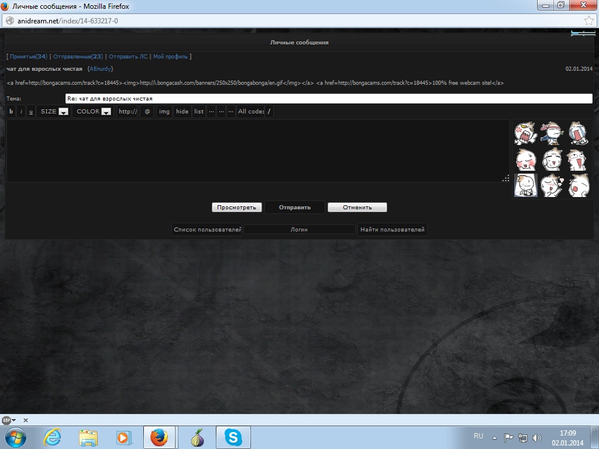The height and width of the screenshot is (449, 599).
Task: Click the Просмотреть preview button
Action: coord(237,208)
